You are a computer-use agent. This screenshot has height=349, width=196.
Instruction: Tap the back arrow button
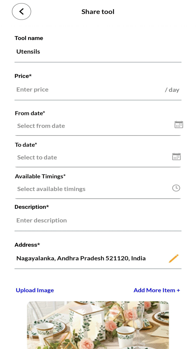click(x=21, y=11)
